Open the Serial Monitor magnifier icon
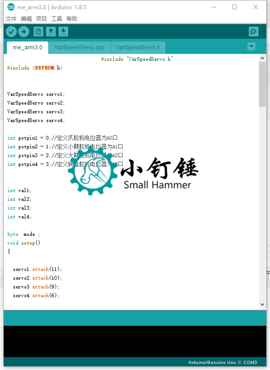The width and height of the screenshot is (270, 370). [253, 32]
